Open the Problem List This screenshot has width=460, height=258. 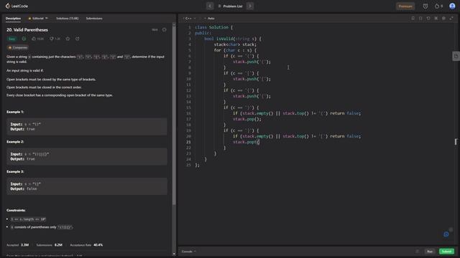230,6
